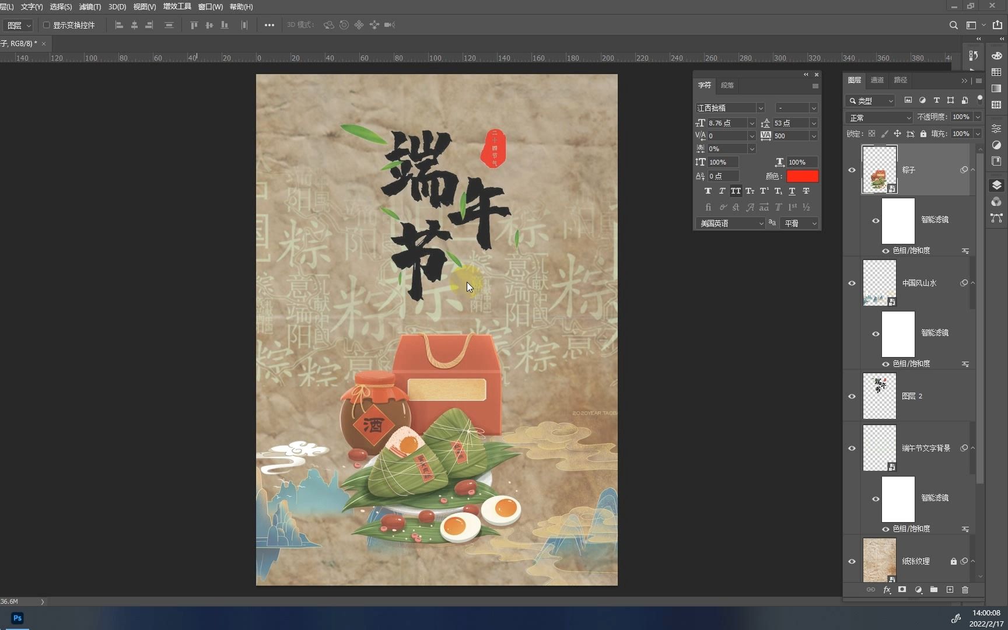Screen dimensions: 1008x630
Task: Create a new layer plus icon
Action: coord(950,590)
